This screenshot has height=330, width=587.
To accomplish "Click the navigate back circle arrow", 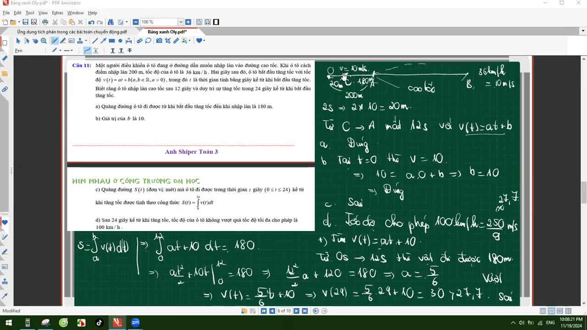I will coord(316,311).
